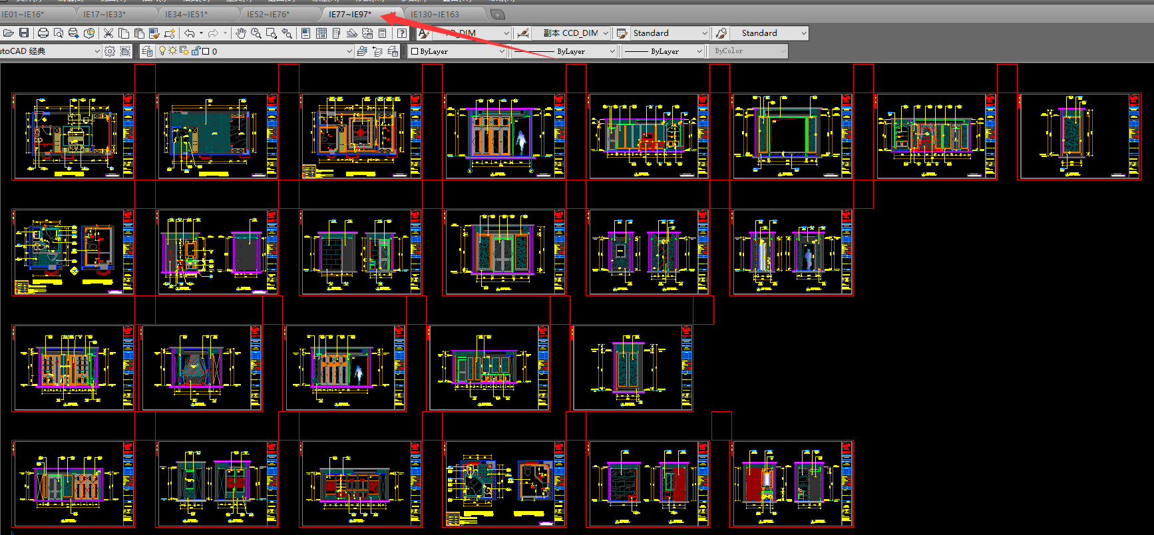
Task: Open the Layer Properties Manager icon
Action: [x=148, y=51]
